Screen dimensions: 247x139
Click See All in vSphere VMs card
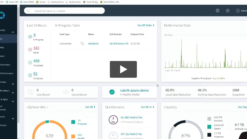point(90,107)
